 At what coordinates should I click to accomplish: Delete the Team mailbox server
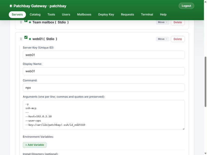pos(178,22)
